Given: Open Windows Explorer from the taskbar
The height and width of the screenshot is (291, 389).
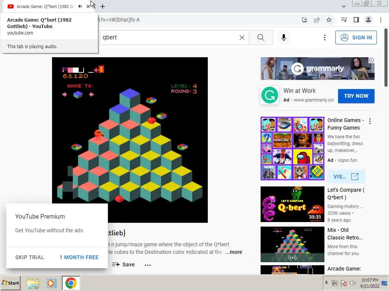Looking at the screenshot, I should tap(33, 283).
